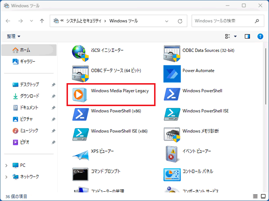269x201 pixels.
Task: Click the address bar folder icon
Action: click(x=56, y=21)
